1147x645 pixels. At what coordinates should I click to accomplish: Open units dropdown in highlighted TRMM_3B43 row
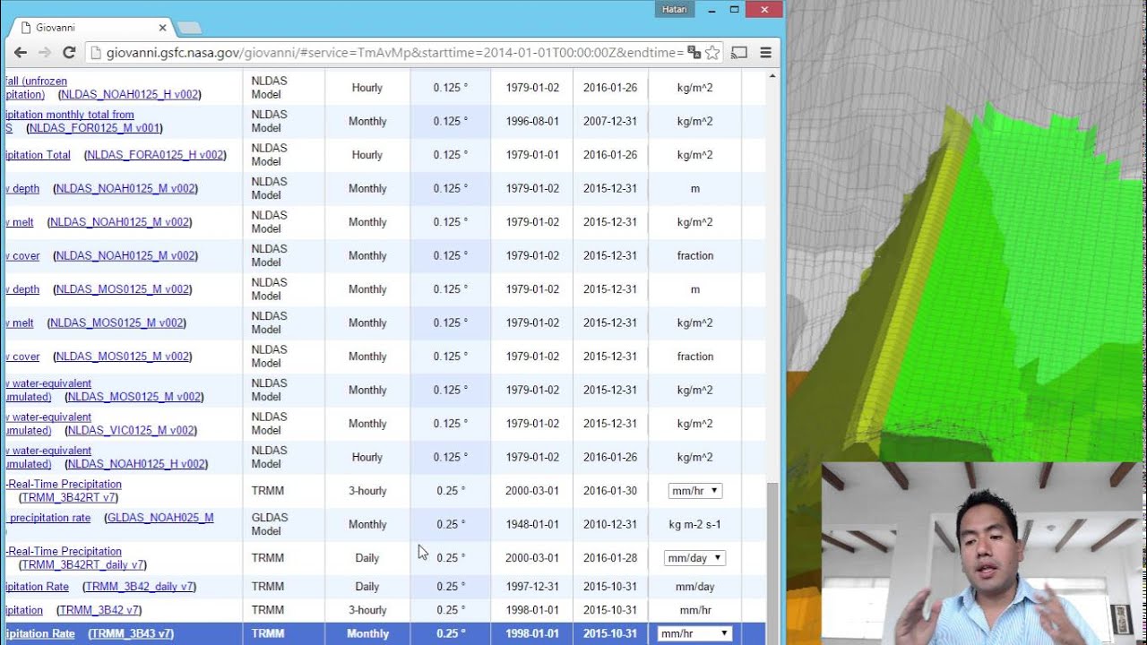click(x=695, y=633)
